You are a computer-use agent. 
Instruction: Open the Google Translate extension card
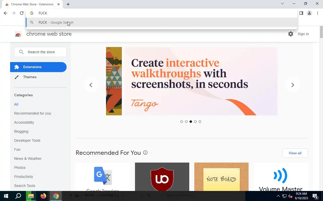tap(103, 177)
